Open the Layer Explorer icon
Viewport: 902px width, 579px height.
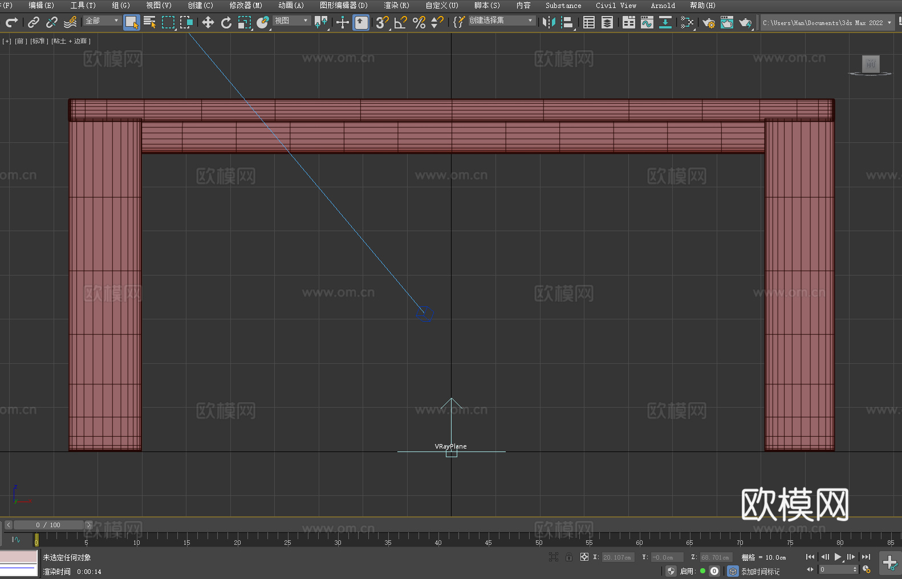[x=607, y=22]
